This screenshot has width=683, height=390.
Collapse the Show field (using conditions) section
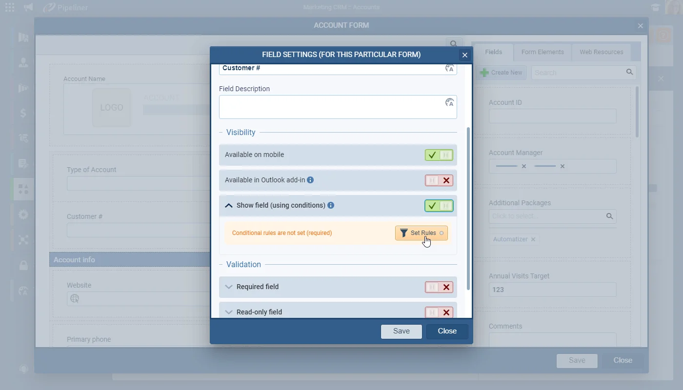(x=228, y=206)
